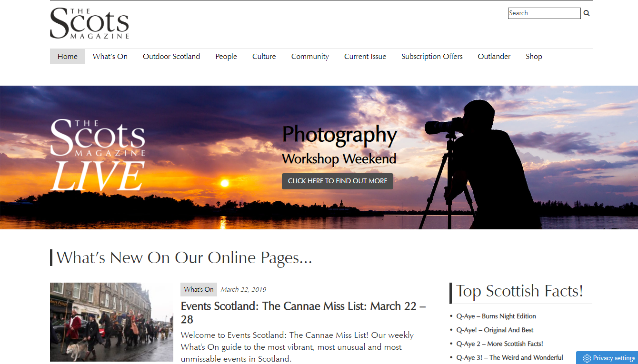
Task: Click the Photography Workshop Weekend banner title
Action: click(339, 145)
